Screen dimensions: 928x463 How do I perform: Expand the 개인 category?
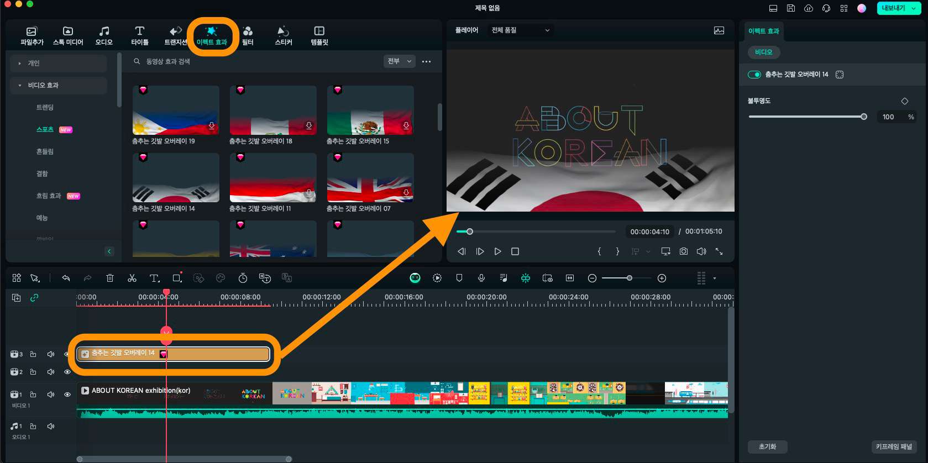[x=59, y=63]
